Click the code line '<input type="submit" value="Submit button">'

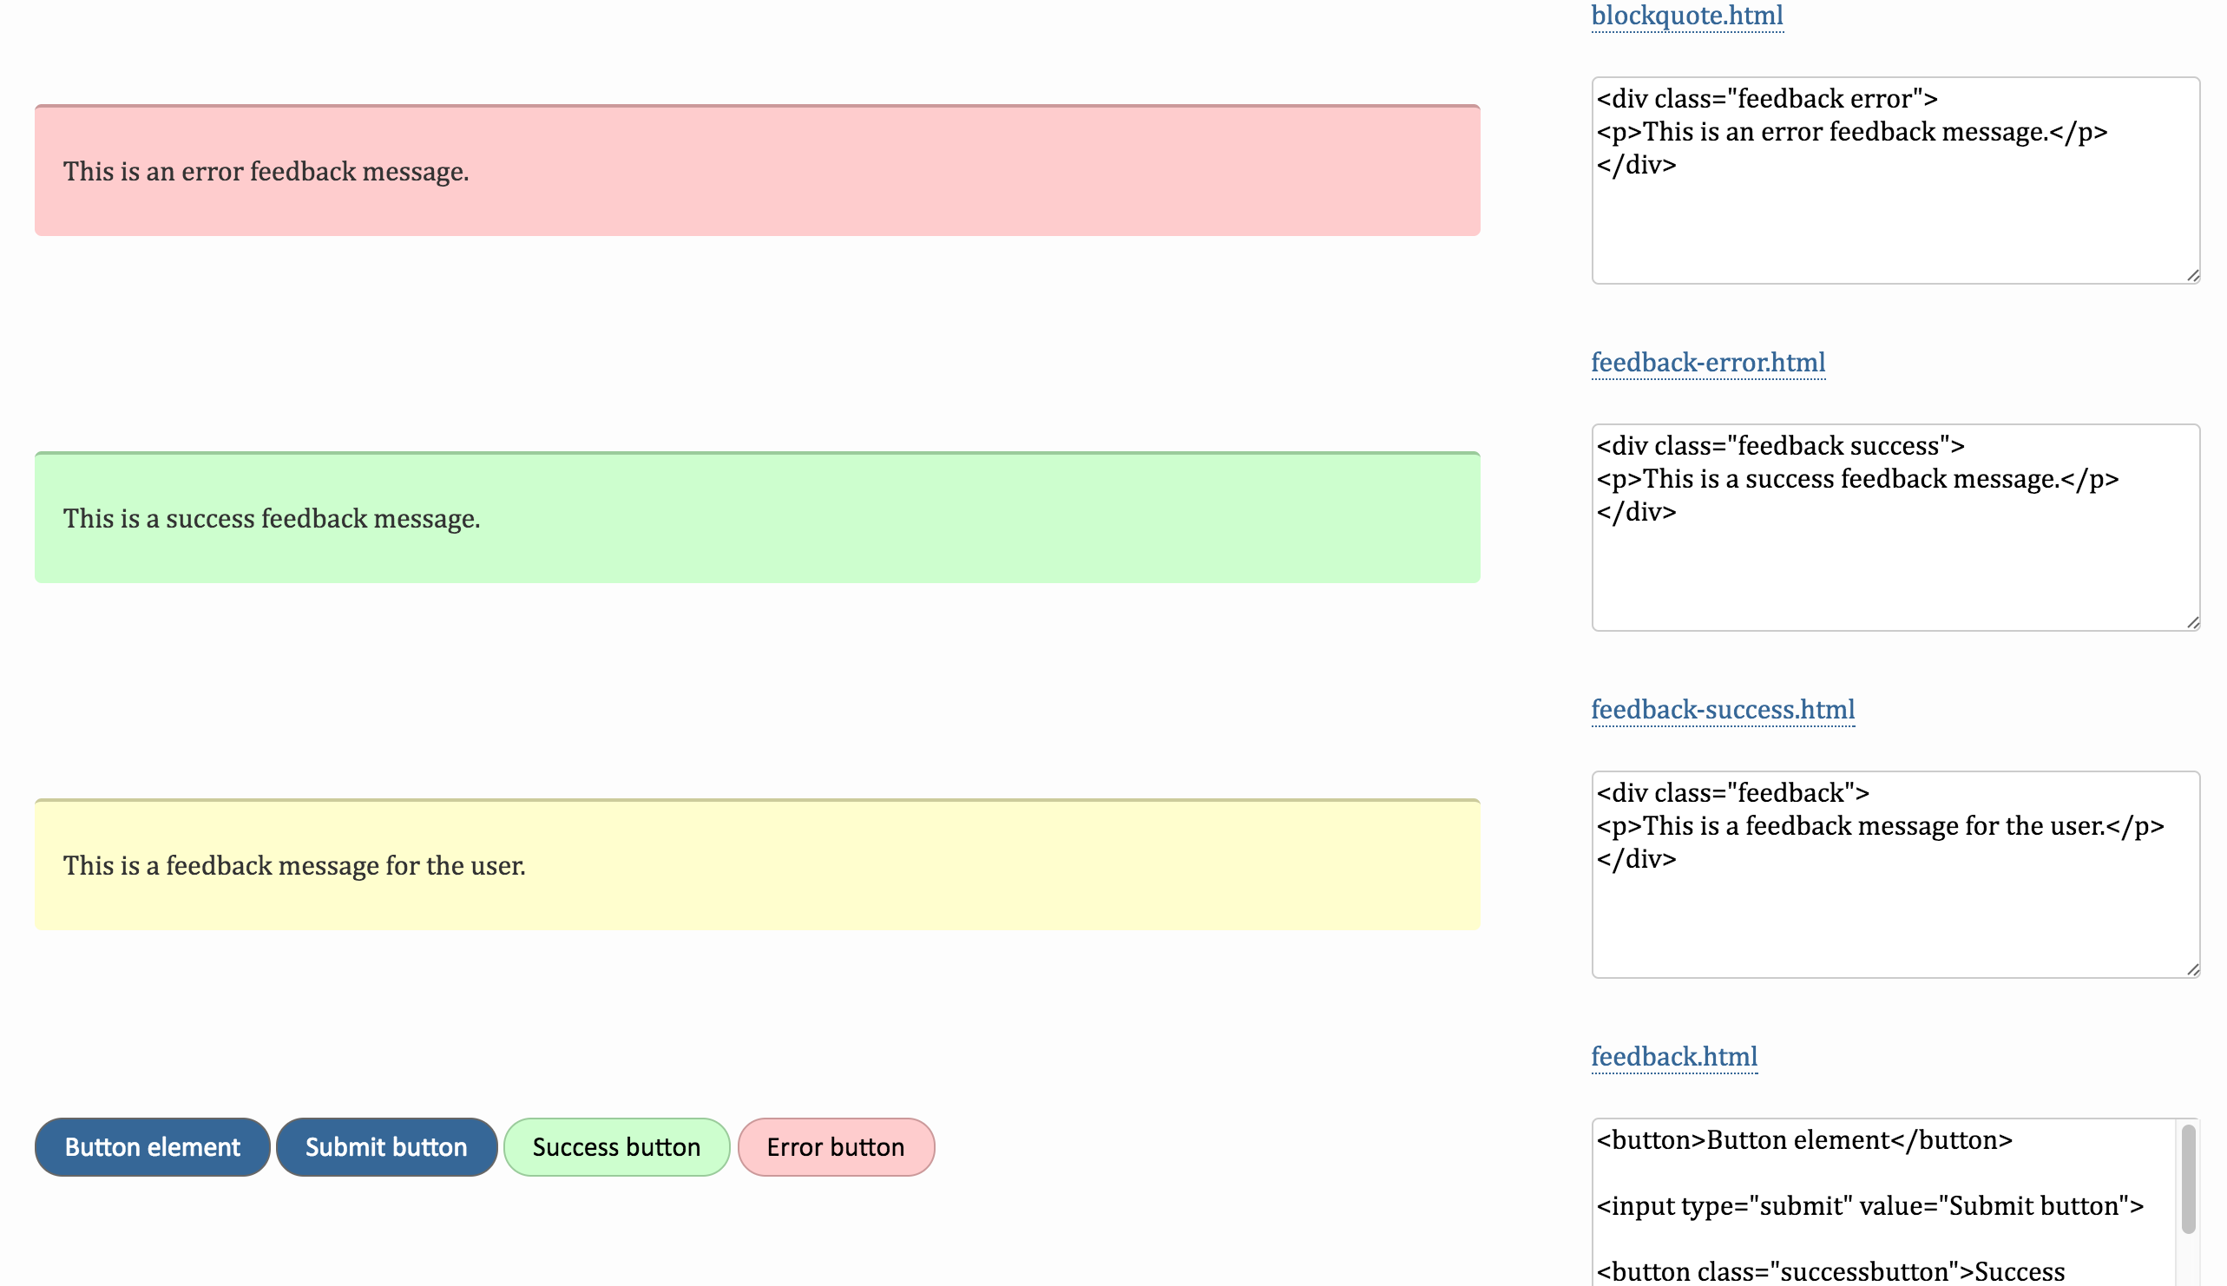(1870, 1206)
